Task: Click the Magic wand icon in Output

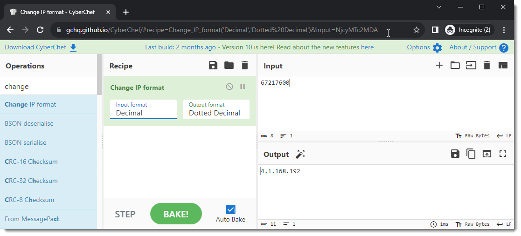Action: [x=300, y=154]
